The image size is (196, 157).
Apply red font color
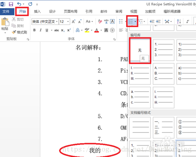pos(96,30)
